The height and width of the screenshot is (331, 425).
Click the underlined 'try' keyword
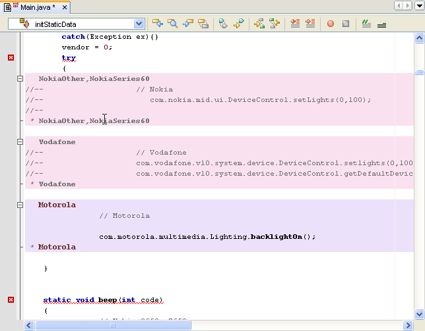click(x=69, y=58)
